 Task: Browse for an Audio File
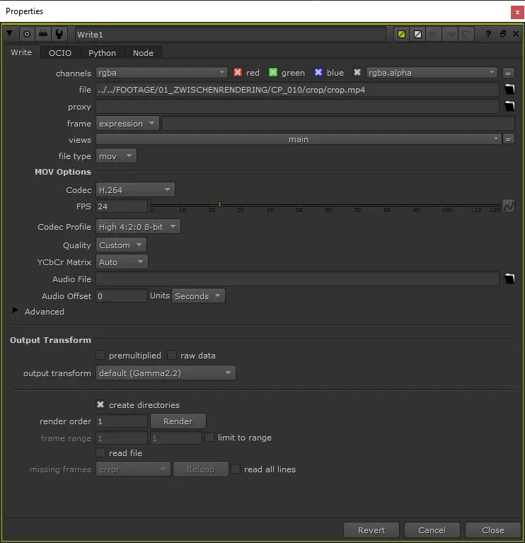(x=509, y=279)
